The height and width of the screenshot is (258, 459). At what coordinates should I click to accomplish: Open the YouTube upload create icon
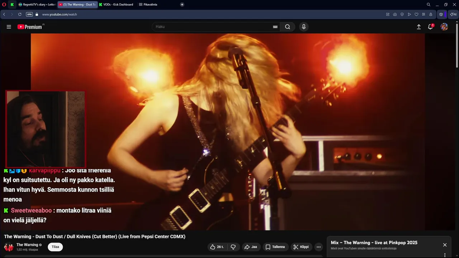[x=418, y=27]
